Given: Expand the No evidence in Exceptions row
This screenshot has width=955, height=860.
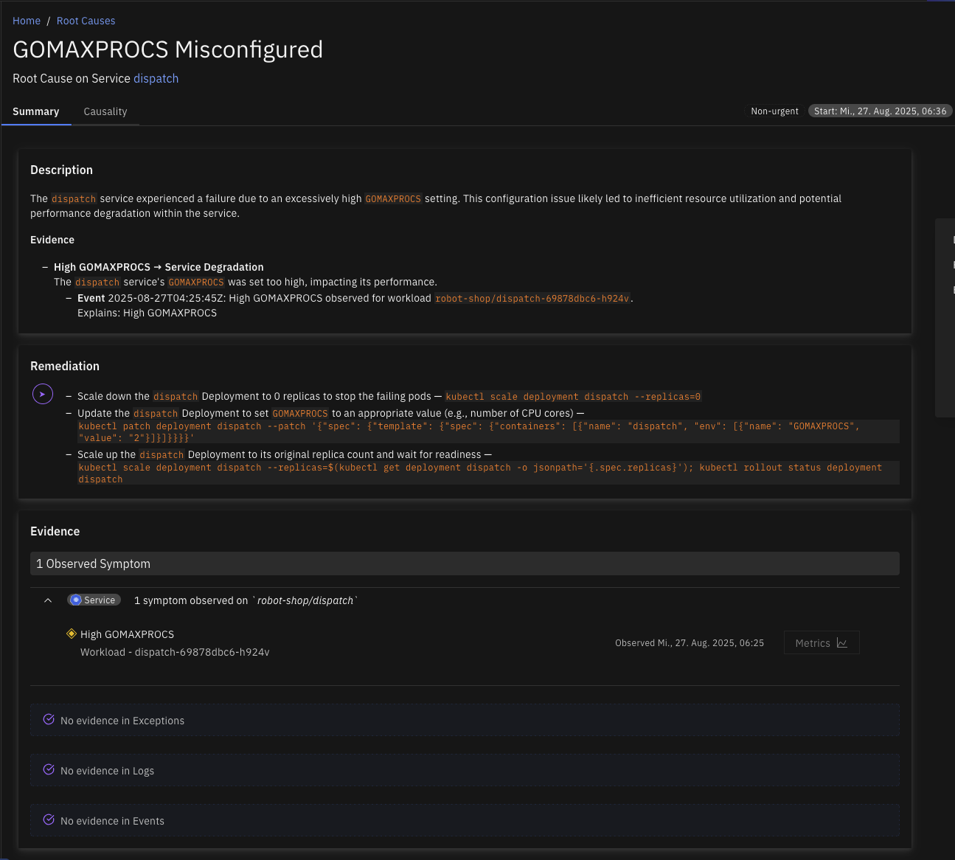Looking at the screenshot, I should tap(465, 721).
